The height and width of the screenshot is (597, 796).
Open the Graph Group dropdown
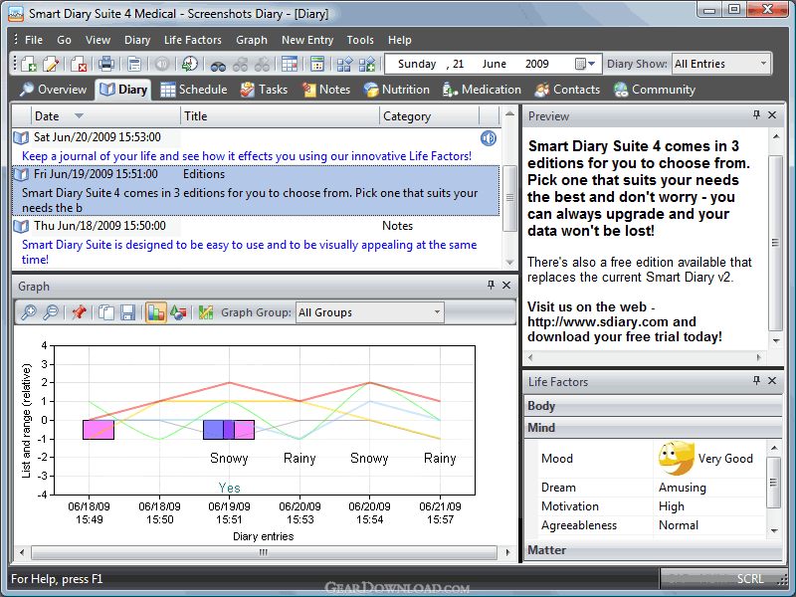coord(437,312)
